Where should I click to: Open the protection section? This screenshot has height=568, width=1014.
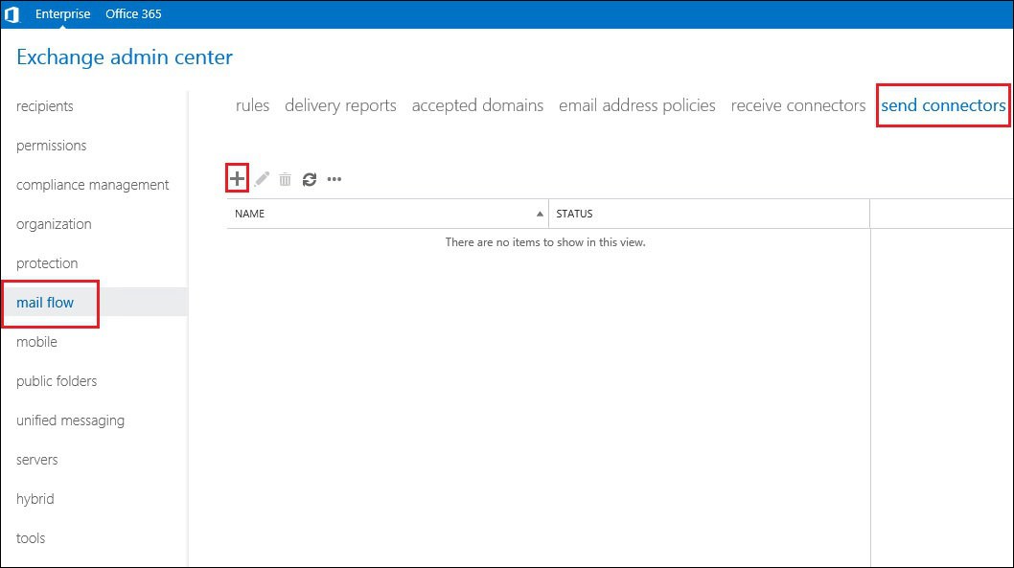coord(47,263)
